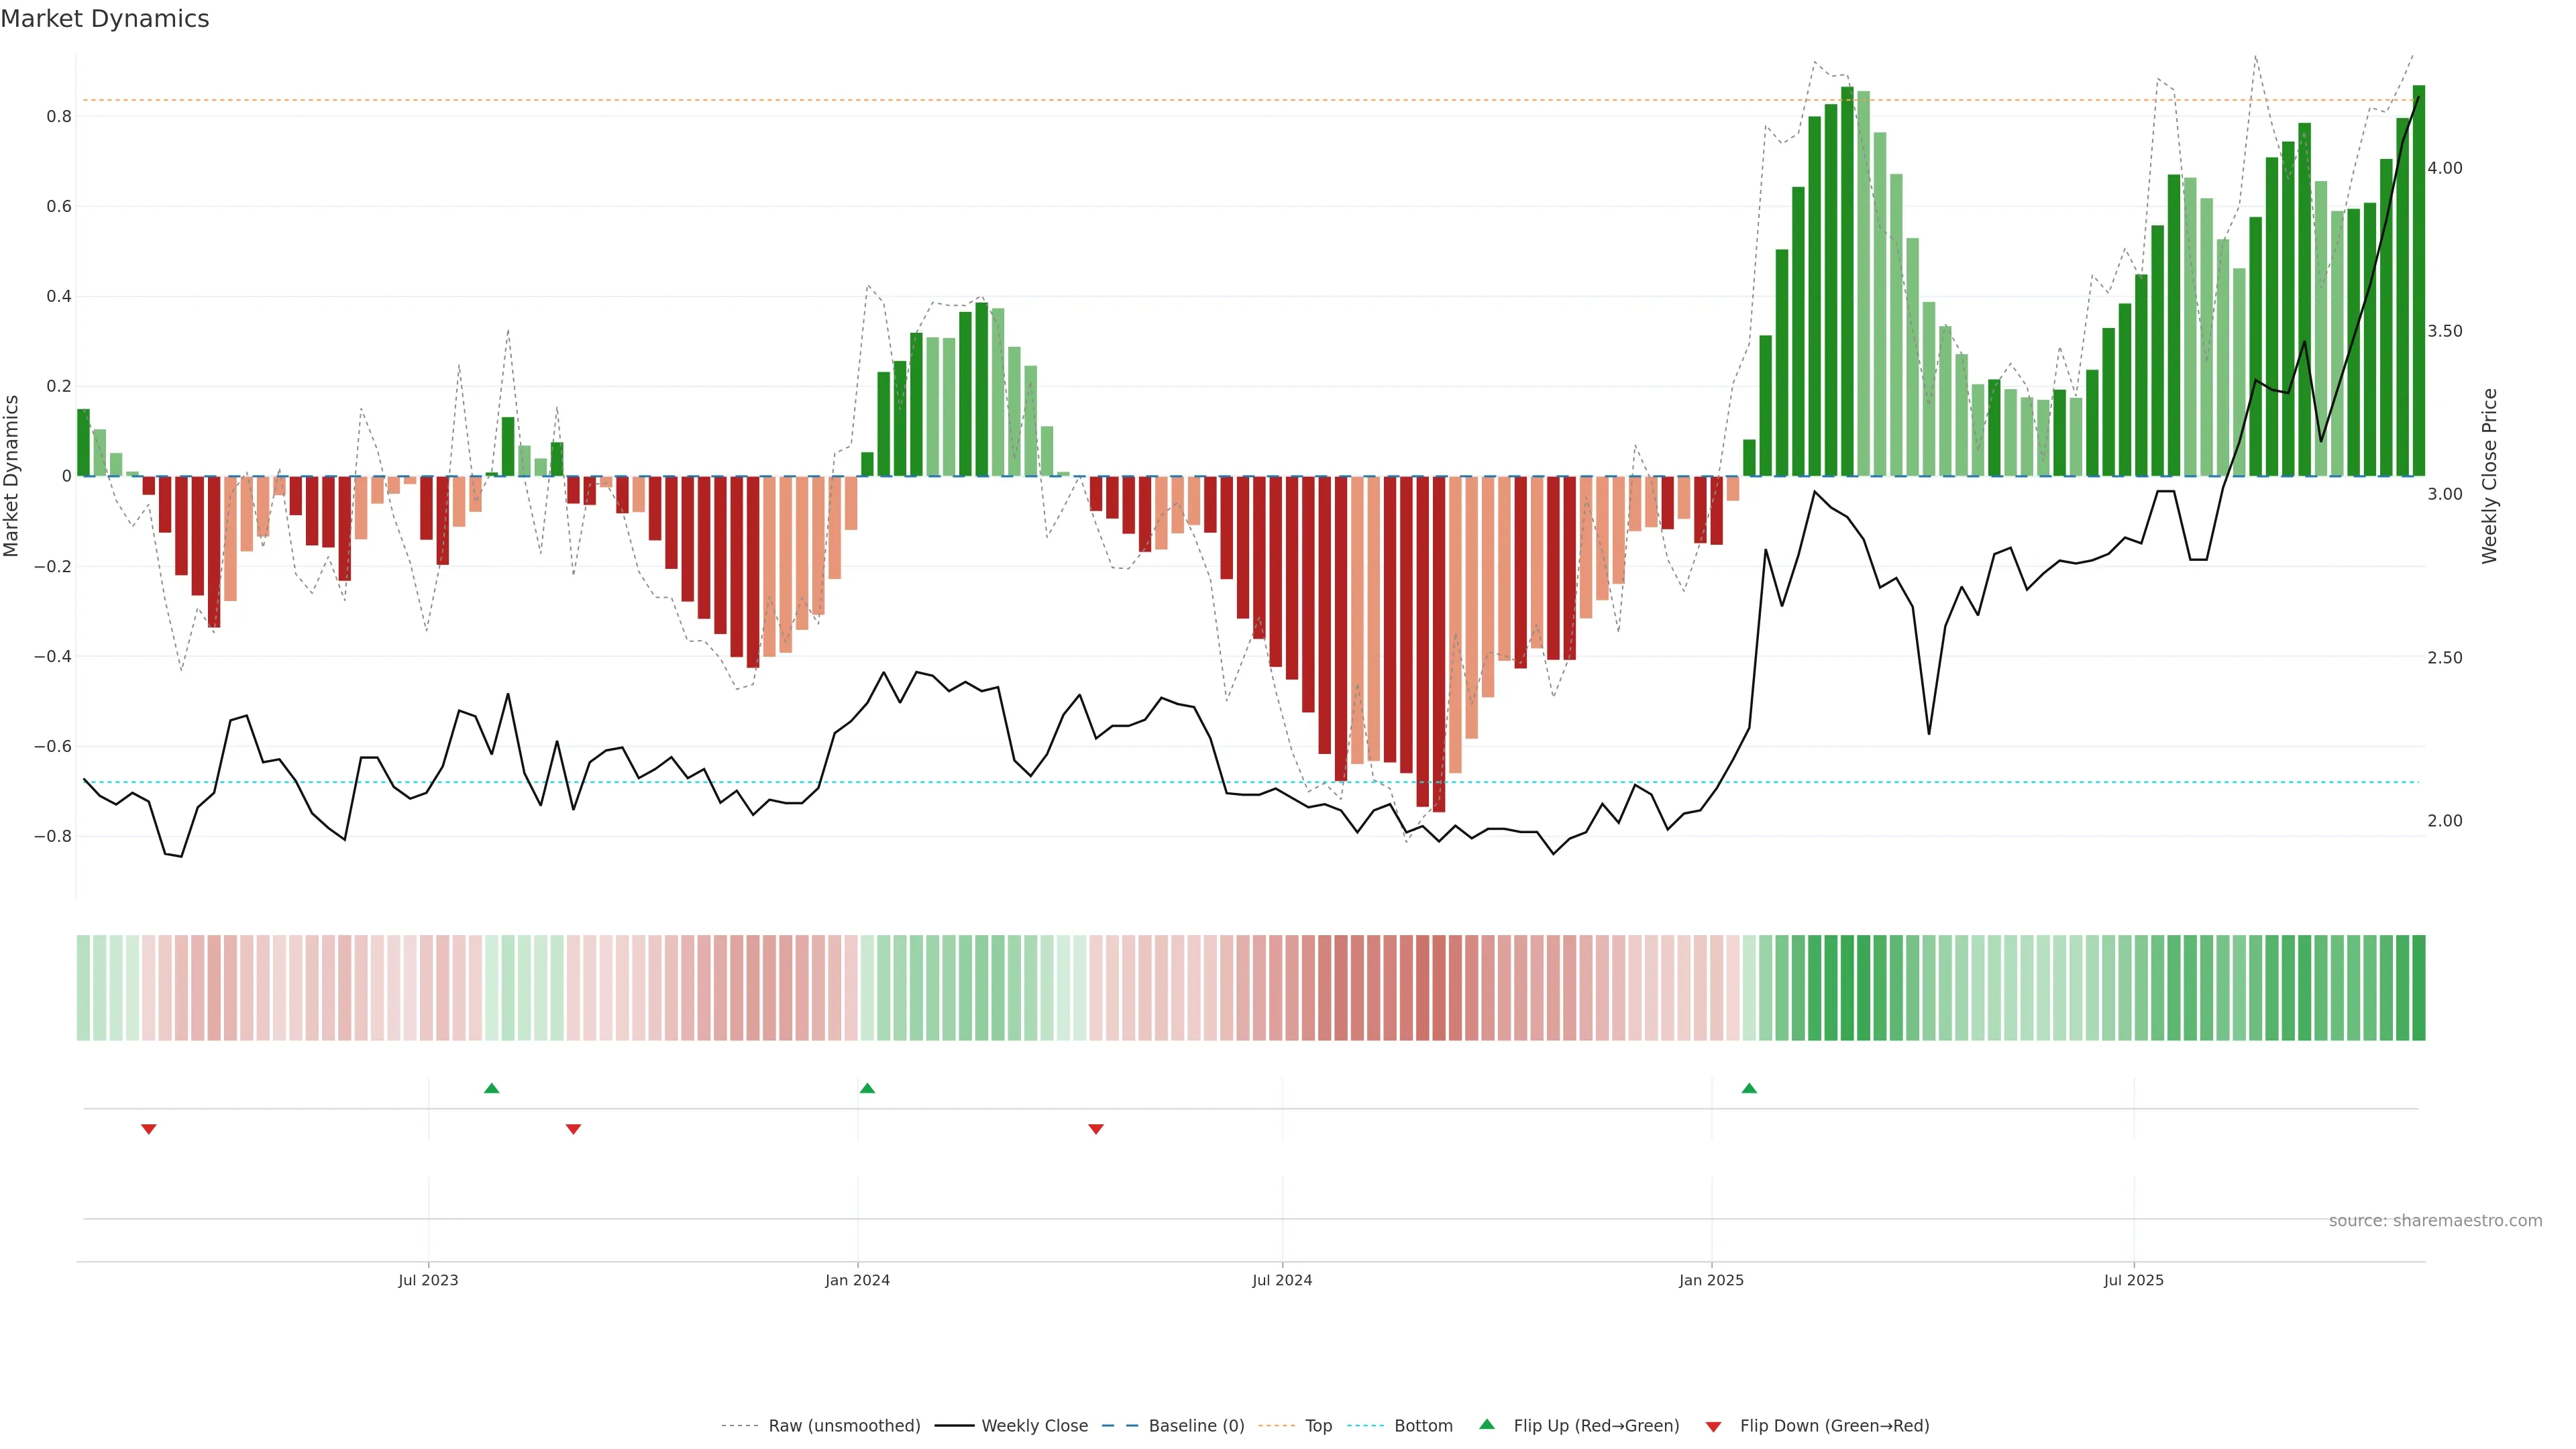
Task: Click the red flip-down marker after Jul 2023
Action: point(573,1129)
